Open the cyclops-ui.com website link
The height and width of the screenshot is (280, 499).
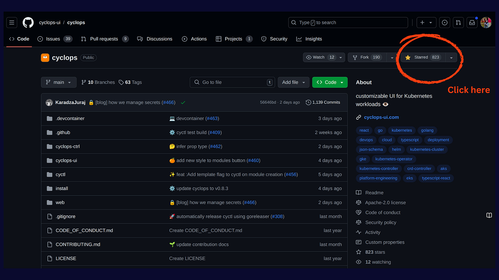pyautogui.click(x=381, y=117)
